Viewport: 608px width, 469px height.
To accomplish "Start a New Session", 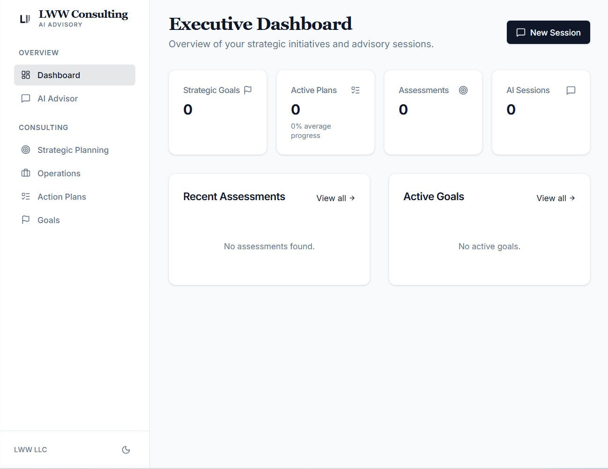I will click(548, 32).
